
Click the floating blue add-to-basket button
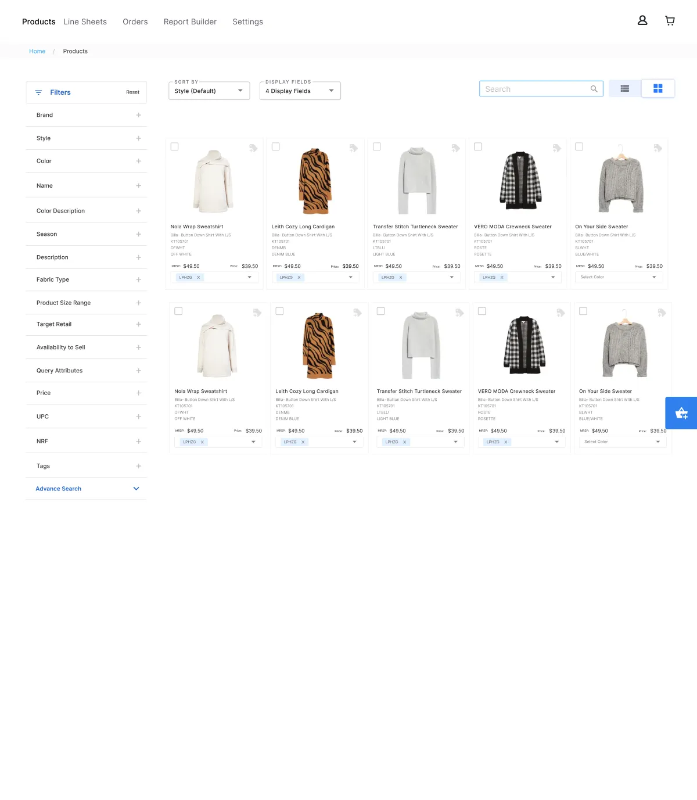point(681,413)
